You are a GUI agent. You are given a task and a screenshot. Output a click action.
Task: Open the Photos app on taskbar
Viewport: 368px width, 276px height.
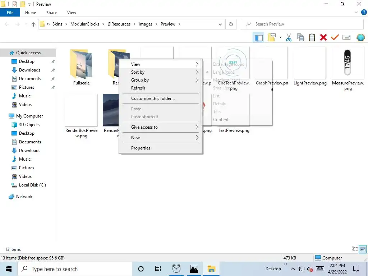[x=194, y=269]
